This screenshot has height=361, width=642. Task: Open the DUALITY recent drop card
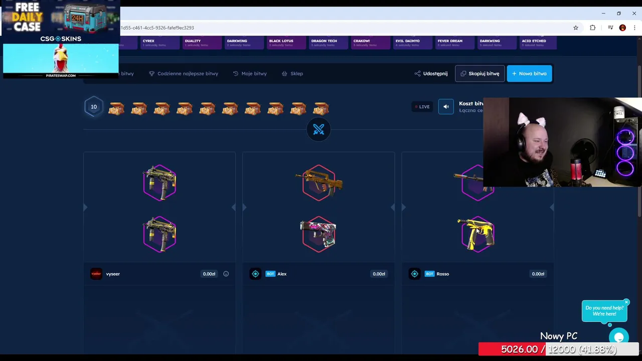202,43
